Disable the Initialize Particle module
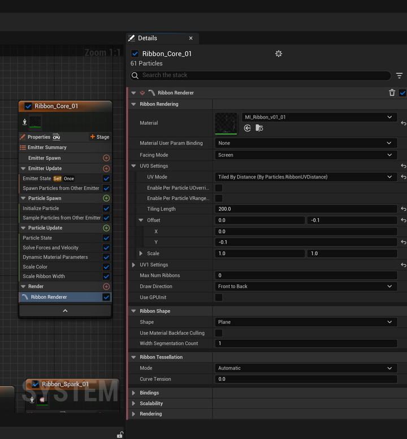Viewport: 407px width, 439px height. click(x=106, y=208)
